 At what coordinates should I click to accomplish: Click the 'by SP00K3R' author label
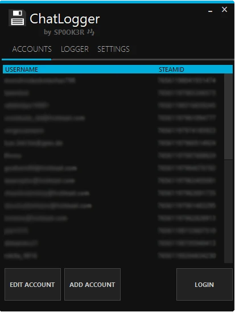[x=64, y=32]
